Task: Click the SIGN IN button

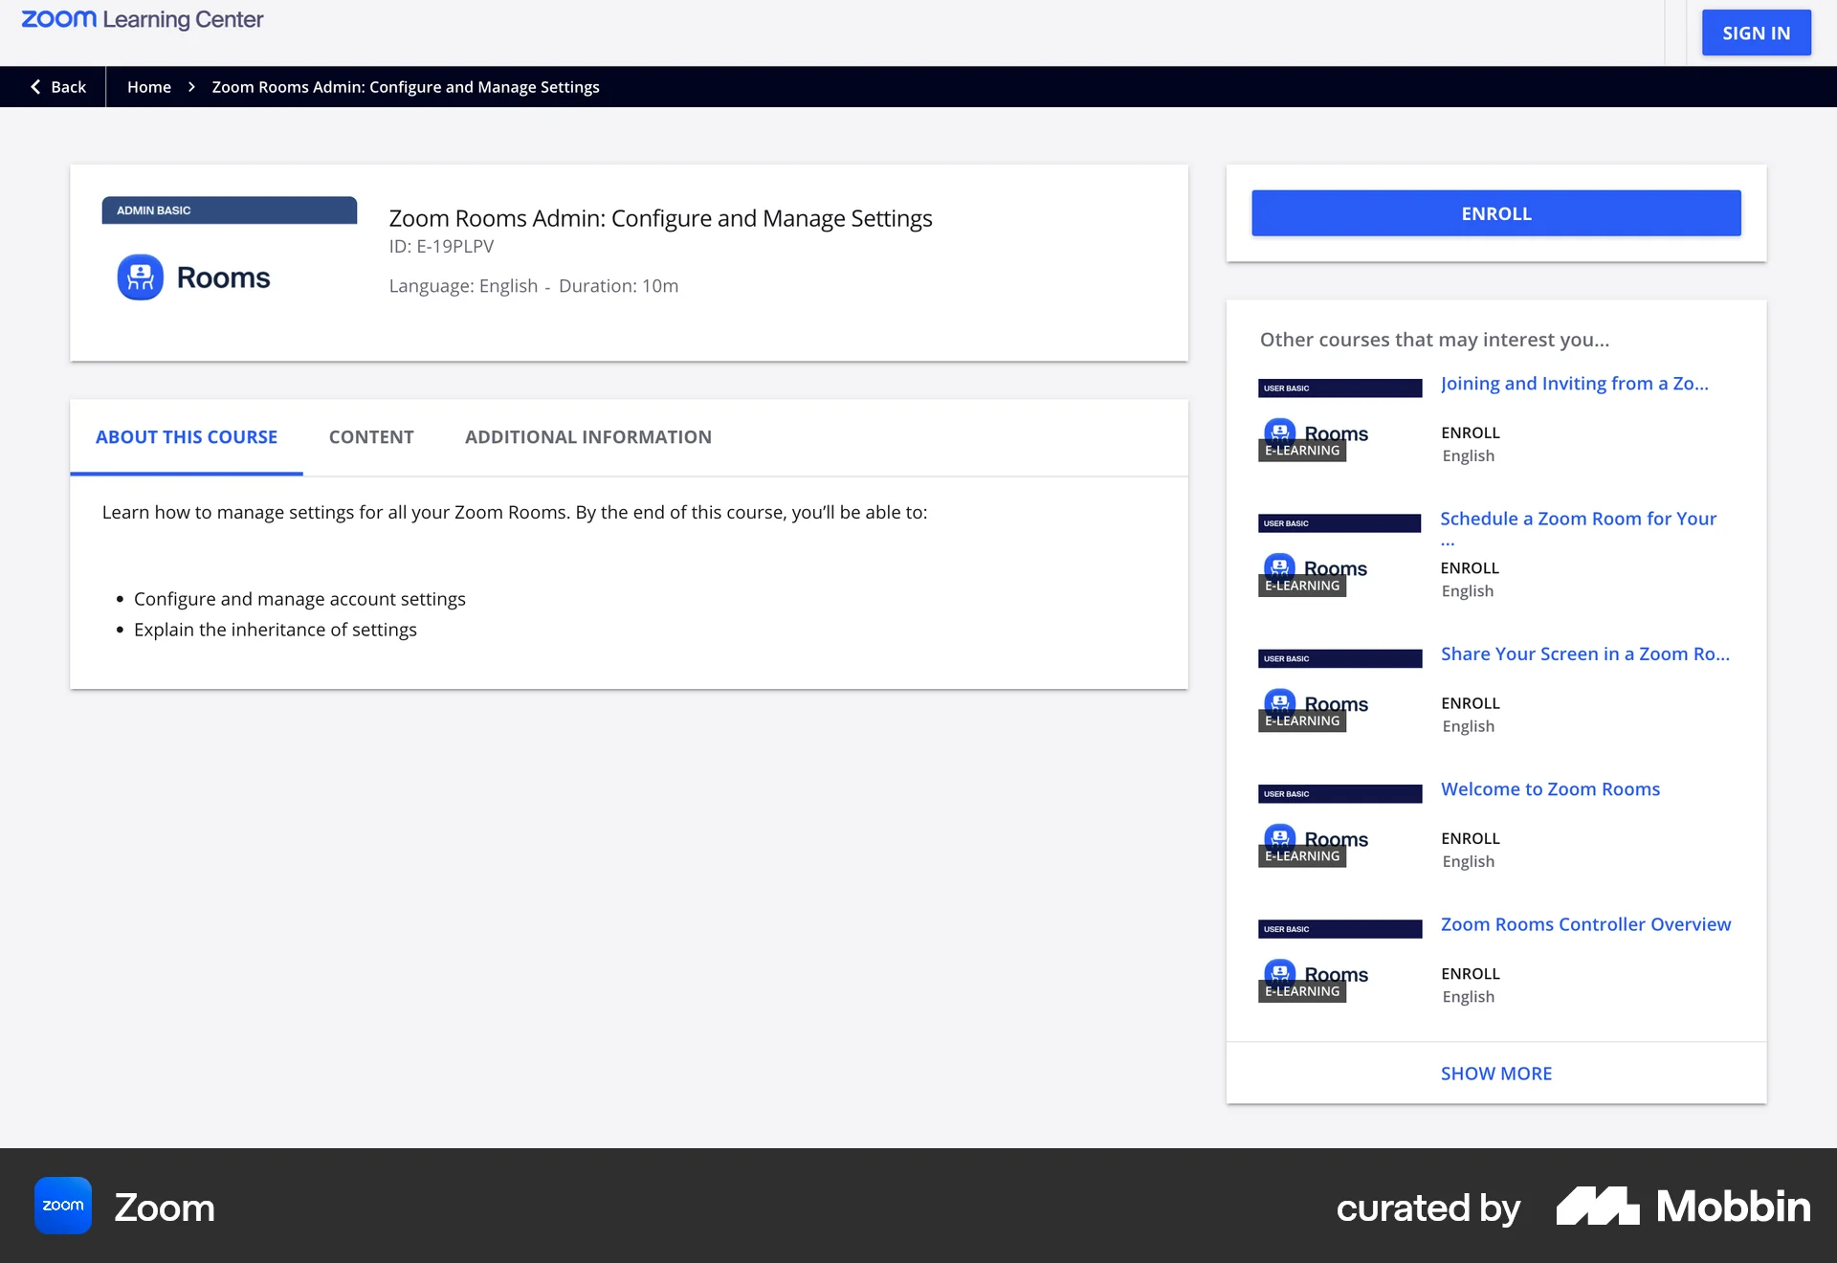Action: (1756, 32)
